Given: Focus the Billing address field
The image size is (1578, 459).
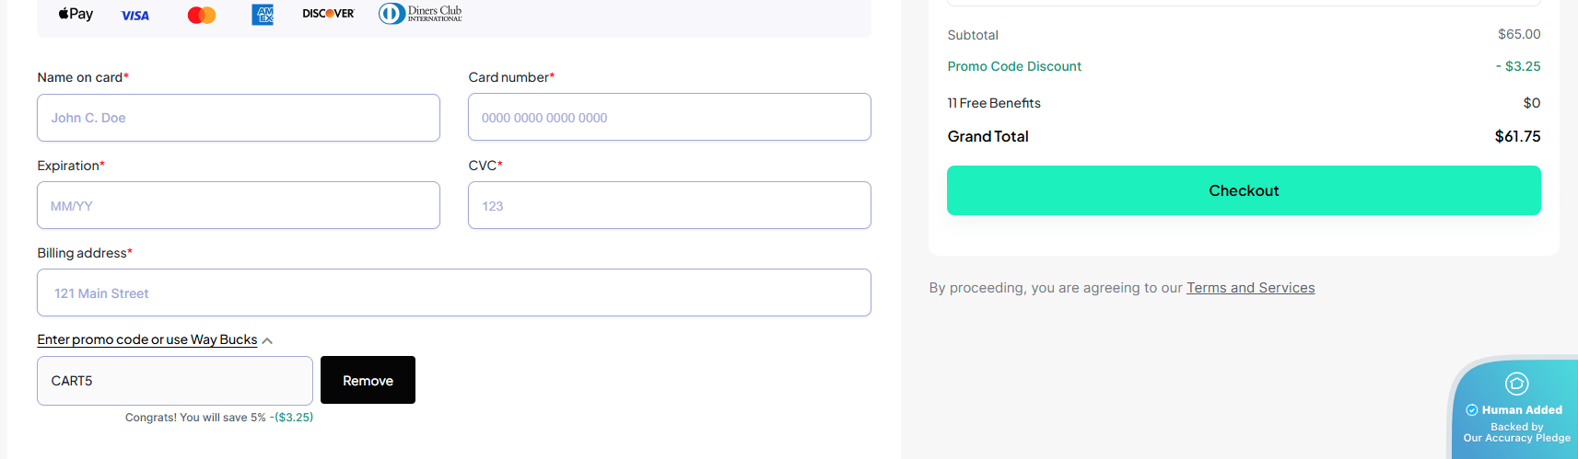Looking at the screenshot, I should [x=453, y=293].
